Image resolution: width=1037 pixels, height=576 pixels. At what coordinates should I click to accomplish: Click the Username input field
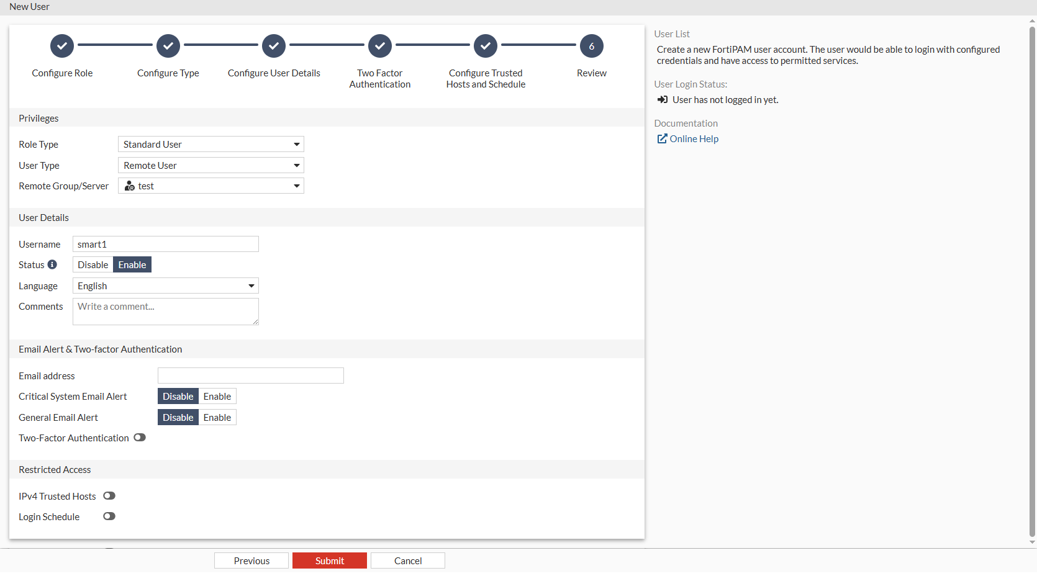point(166,244)
